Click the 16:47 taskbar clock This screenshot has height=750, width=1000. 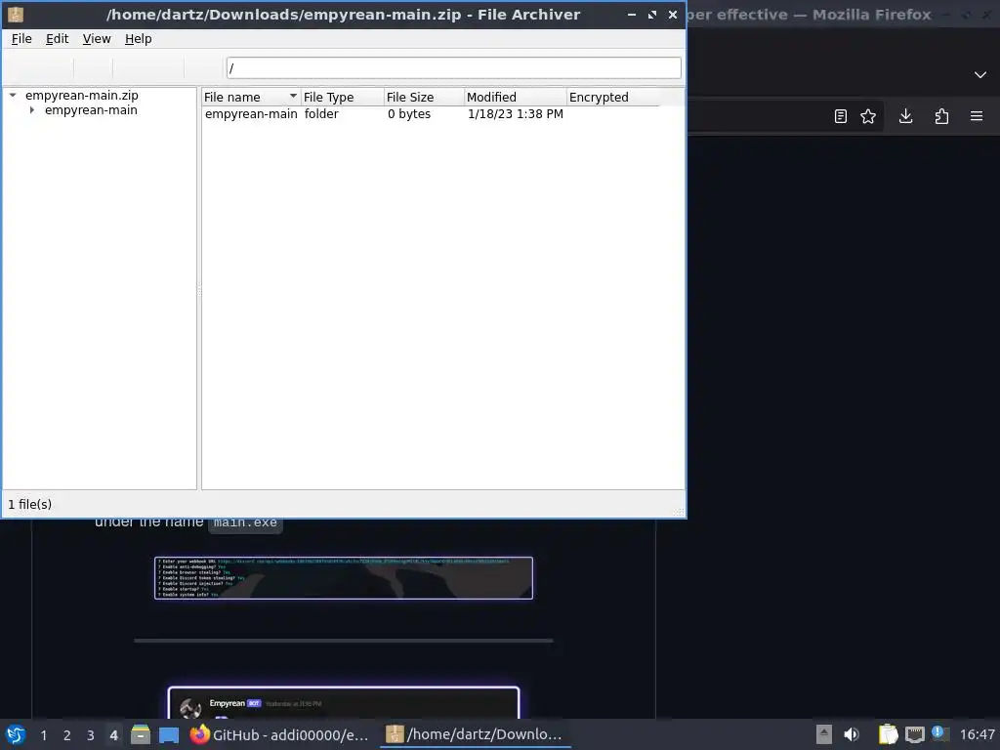(977, 735)
